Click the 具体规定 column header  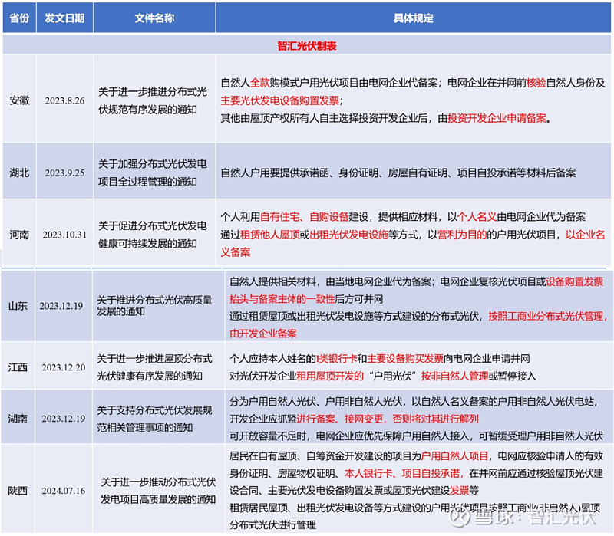tap(413, 18)
